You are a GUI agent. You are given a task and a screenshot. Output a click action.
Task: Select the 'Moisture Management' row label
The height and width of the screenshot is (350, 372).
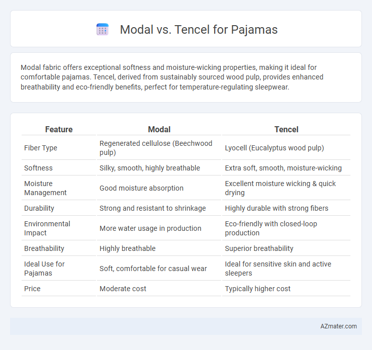[x=45, y=188]
